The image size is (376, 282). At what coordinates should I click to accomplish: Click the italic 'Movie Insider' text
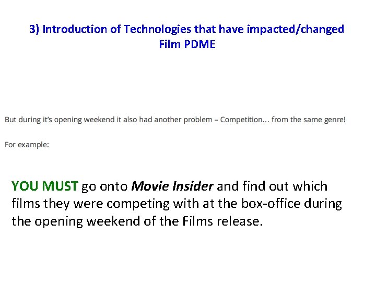point(172,186)
